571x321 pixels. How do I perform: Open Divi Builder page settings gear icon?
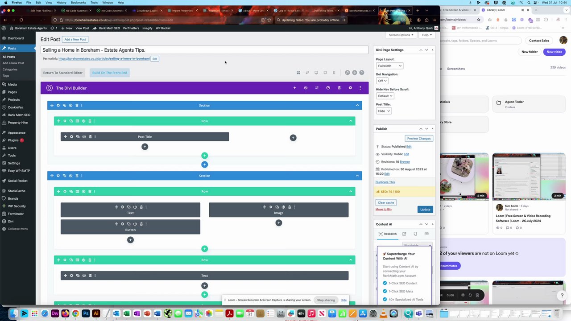click(350, 88)
